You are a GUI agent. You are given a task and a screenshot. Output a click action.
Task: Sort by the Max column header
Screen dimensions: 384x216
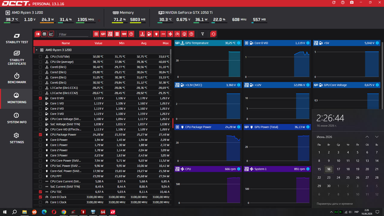[x=166, y=43]
